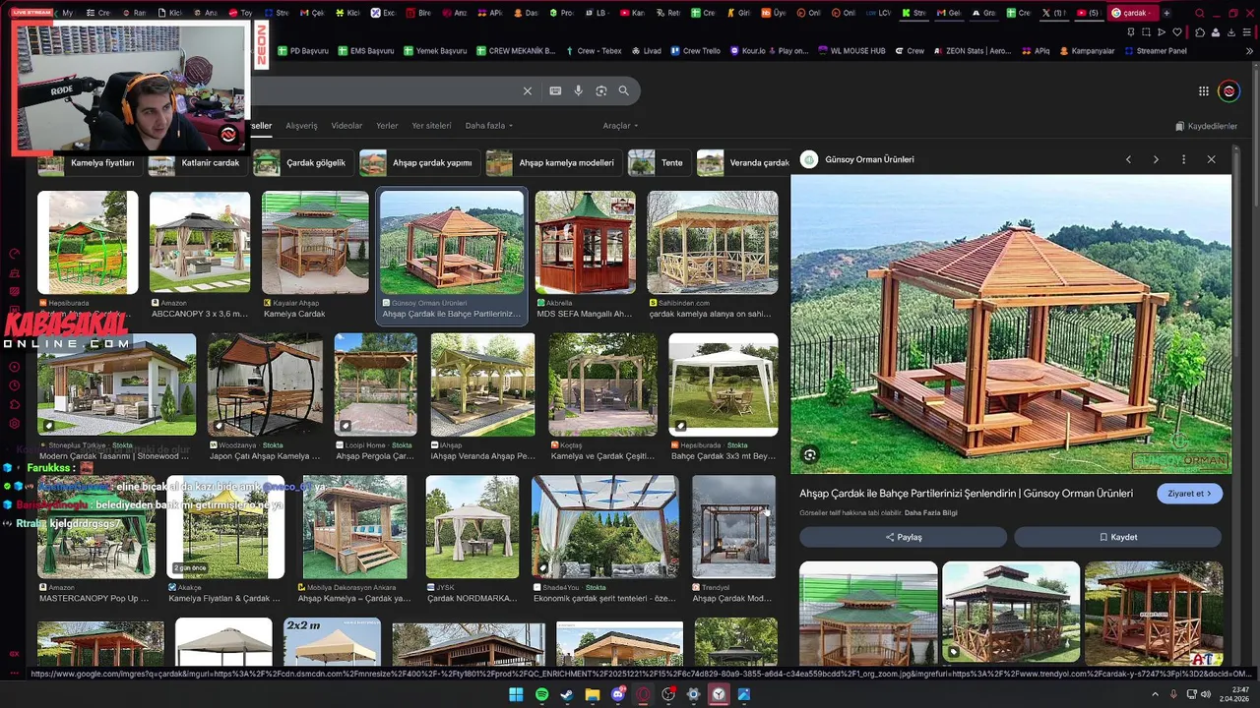Switch to the Yer siteleri tab
The image size is (1260, 708).
tap(431, 126)
